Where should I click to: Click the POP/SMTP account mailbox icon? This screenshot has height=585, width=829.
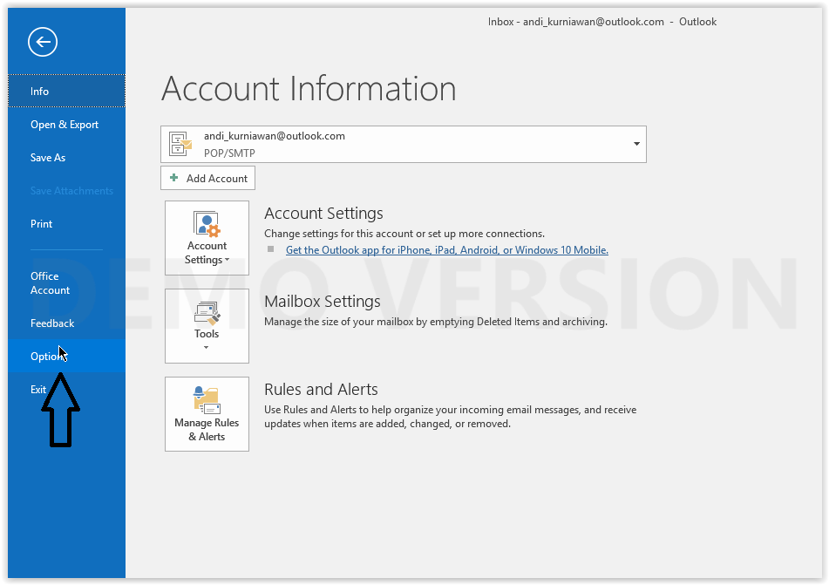coord(180,144)
